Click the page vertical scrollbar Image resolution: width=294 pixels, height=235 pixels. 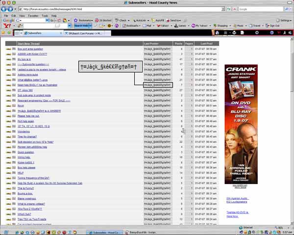292,131
